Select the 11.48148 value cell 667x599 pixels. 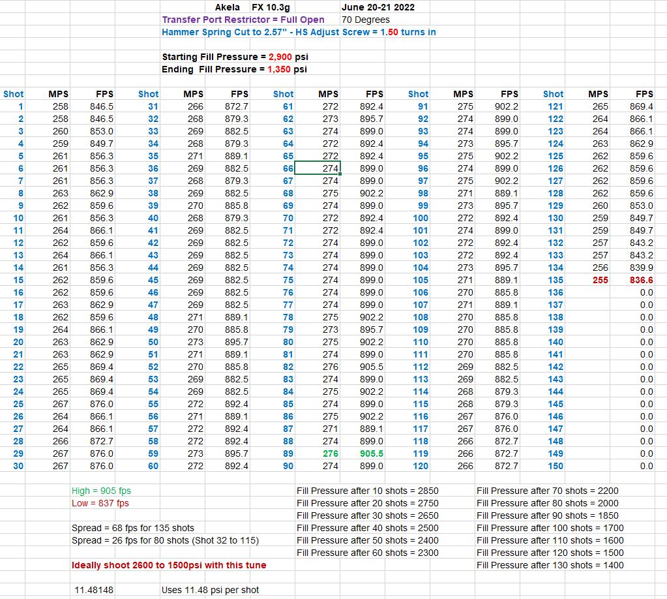pyautogui.click(x=94, y=590)
